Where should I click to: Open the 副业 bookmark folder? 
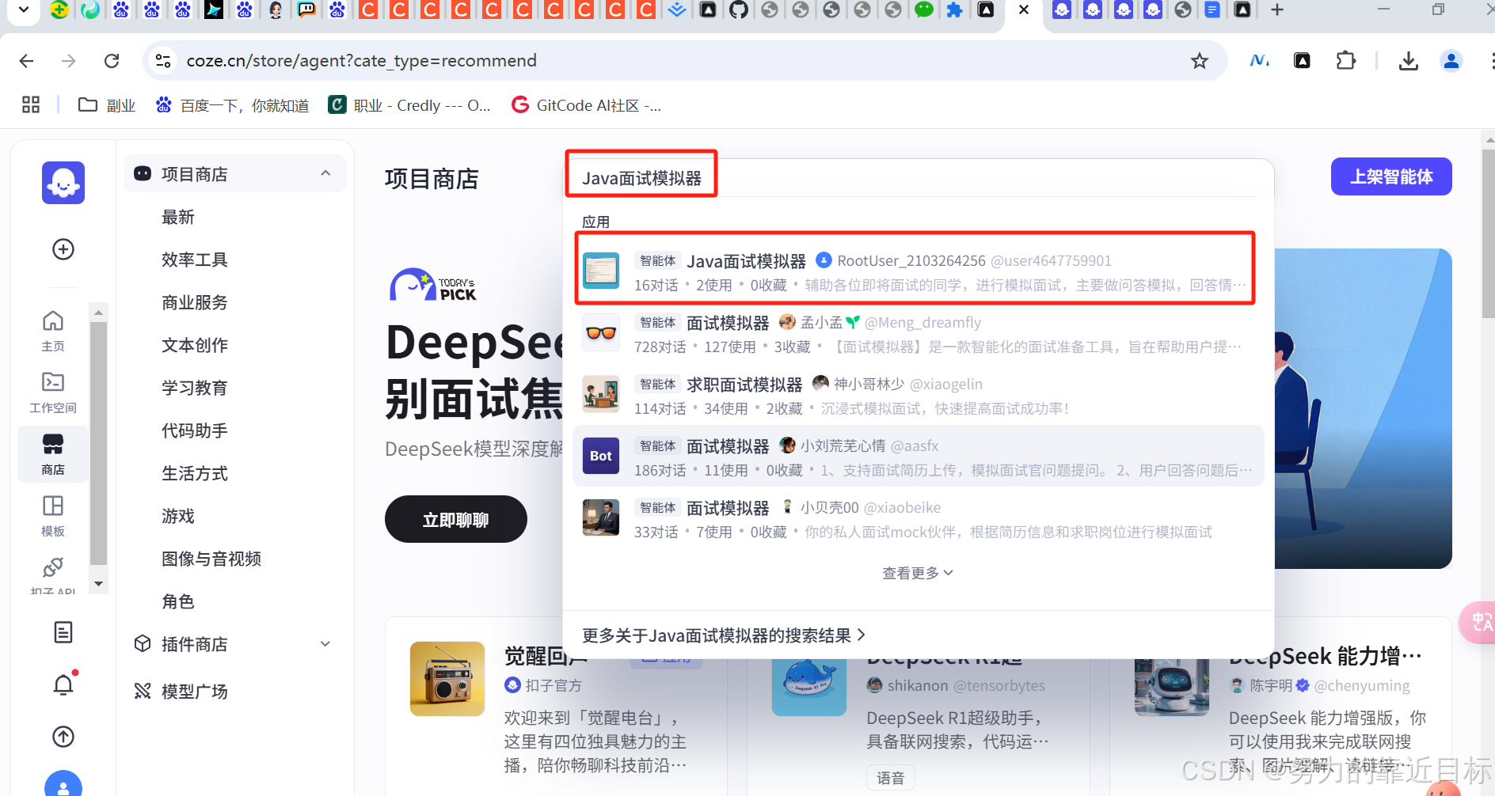(x=107, y=105)
